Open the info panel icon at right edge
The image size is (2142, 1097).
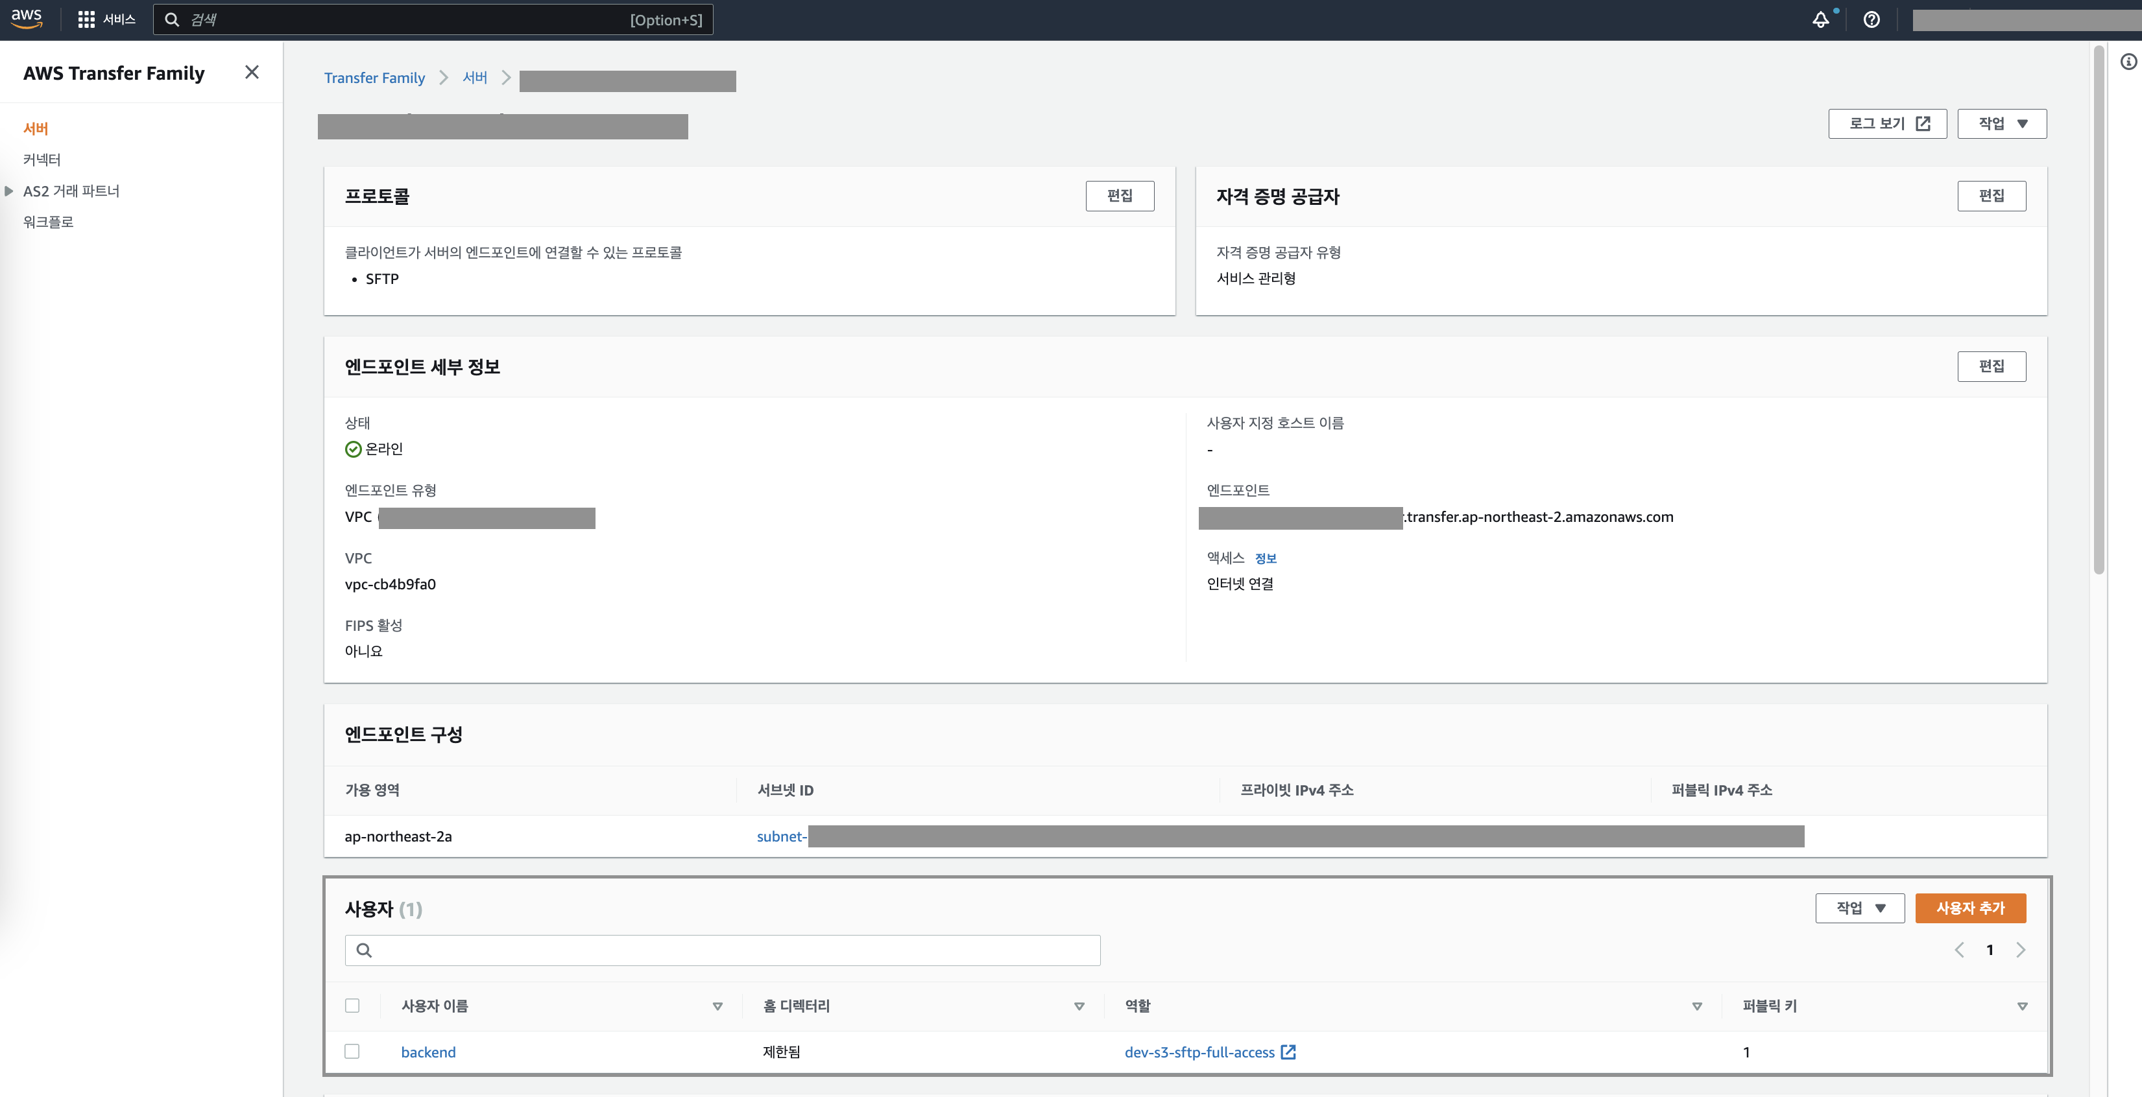2128,62
